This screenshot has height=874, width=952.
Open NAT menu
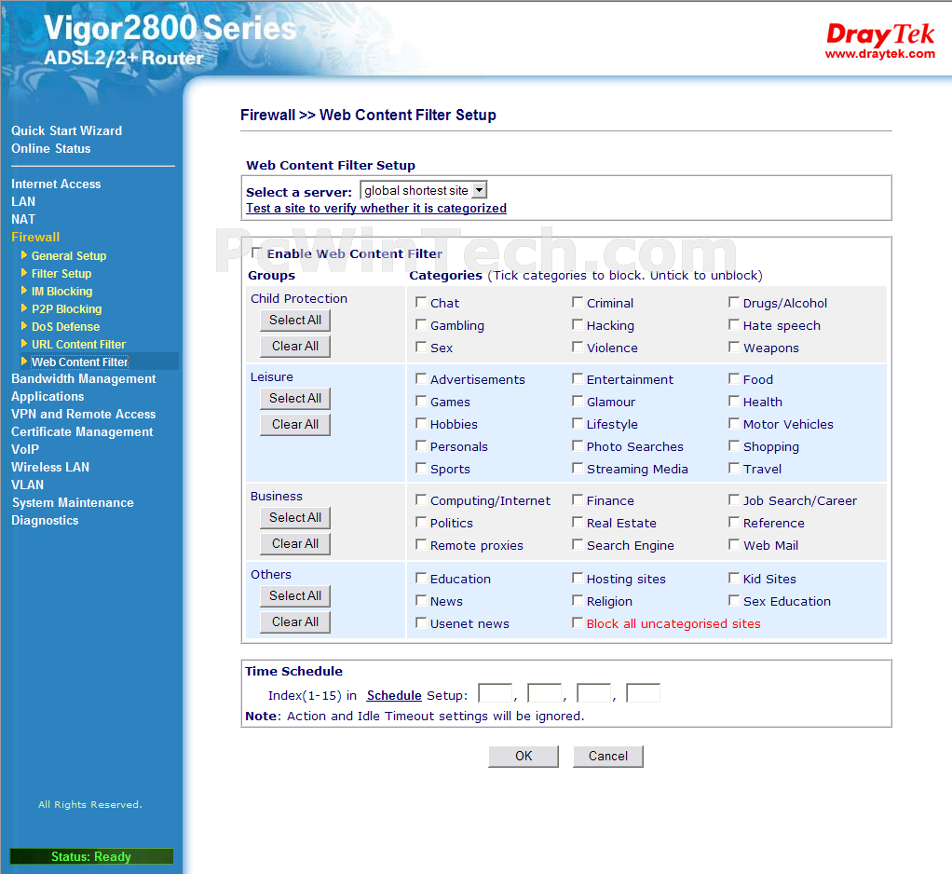23,219
